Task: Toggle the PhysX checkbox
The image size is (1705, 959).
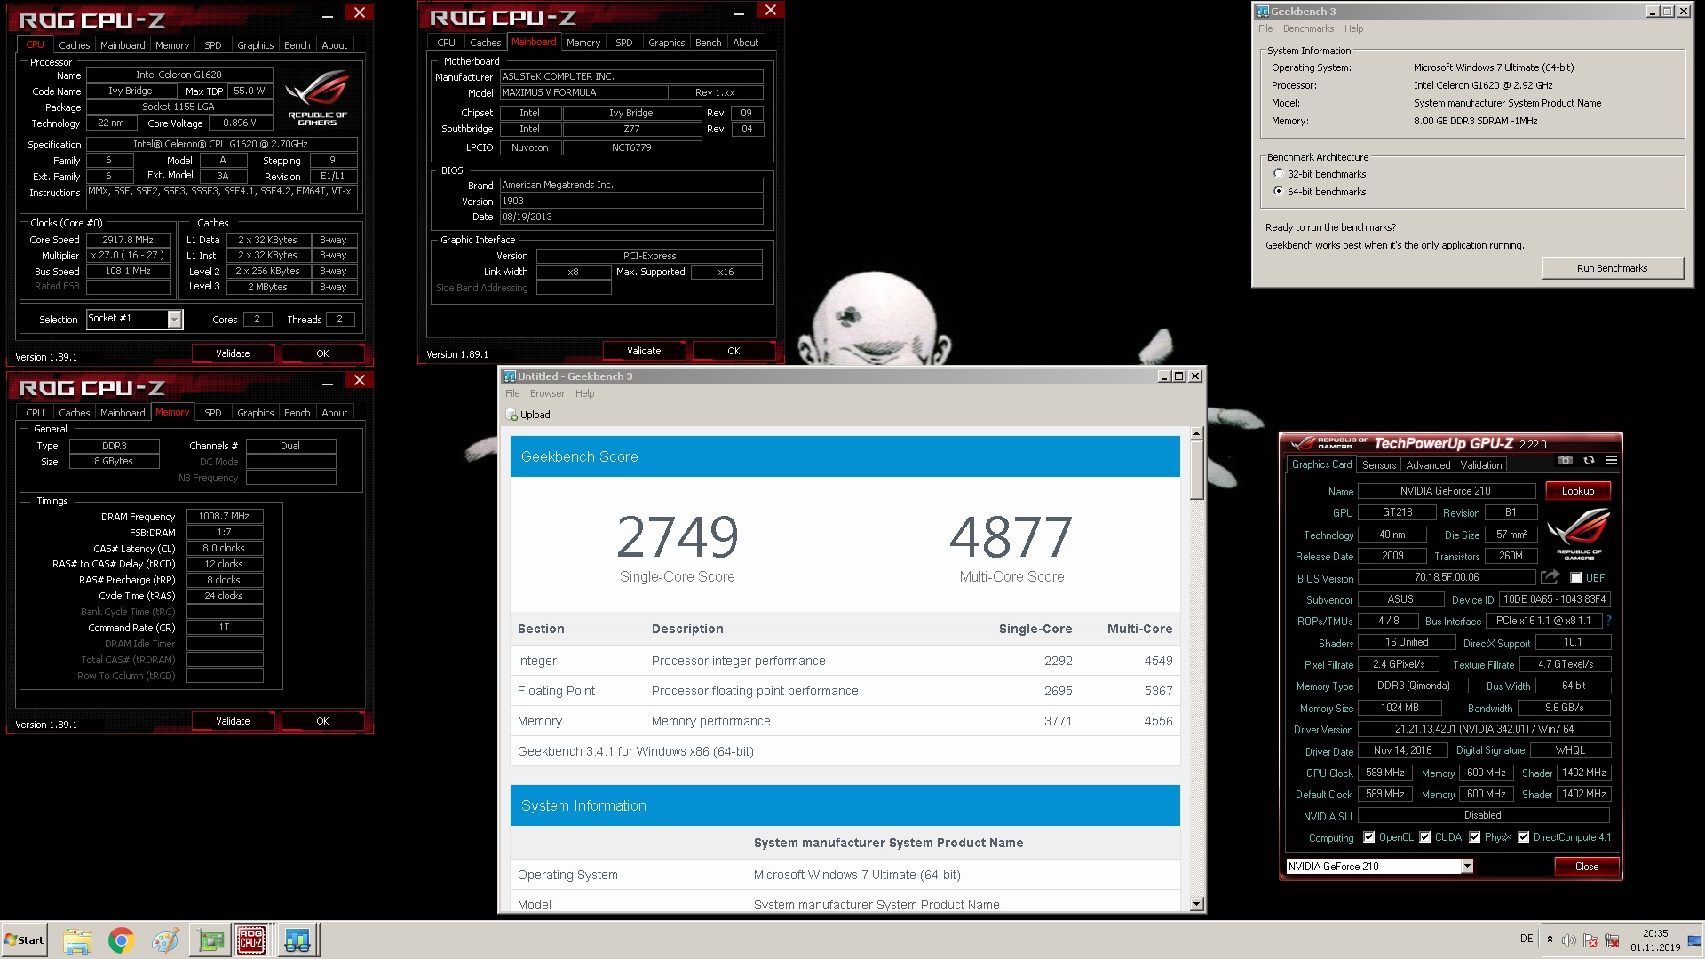Action: click(1474, 837)
